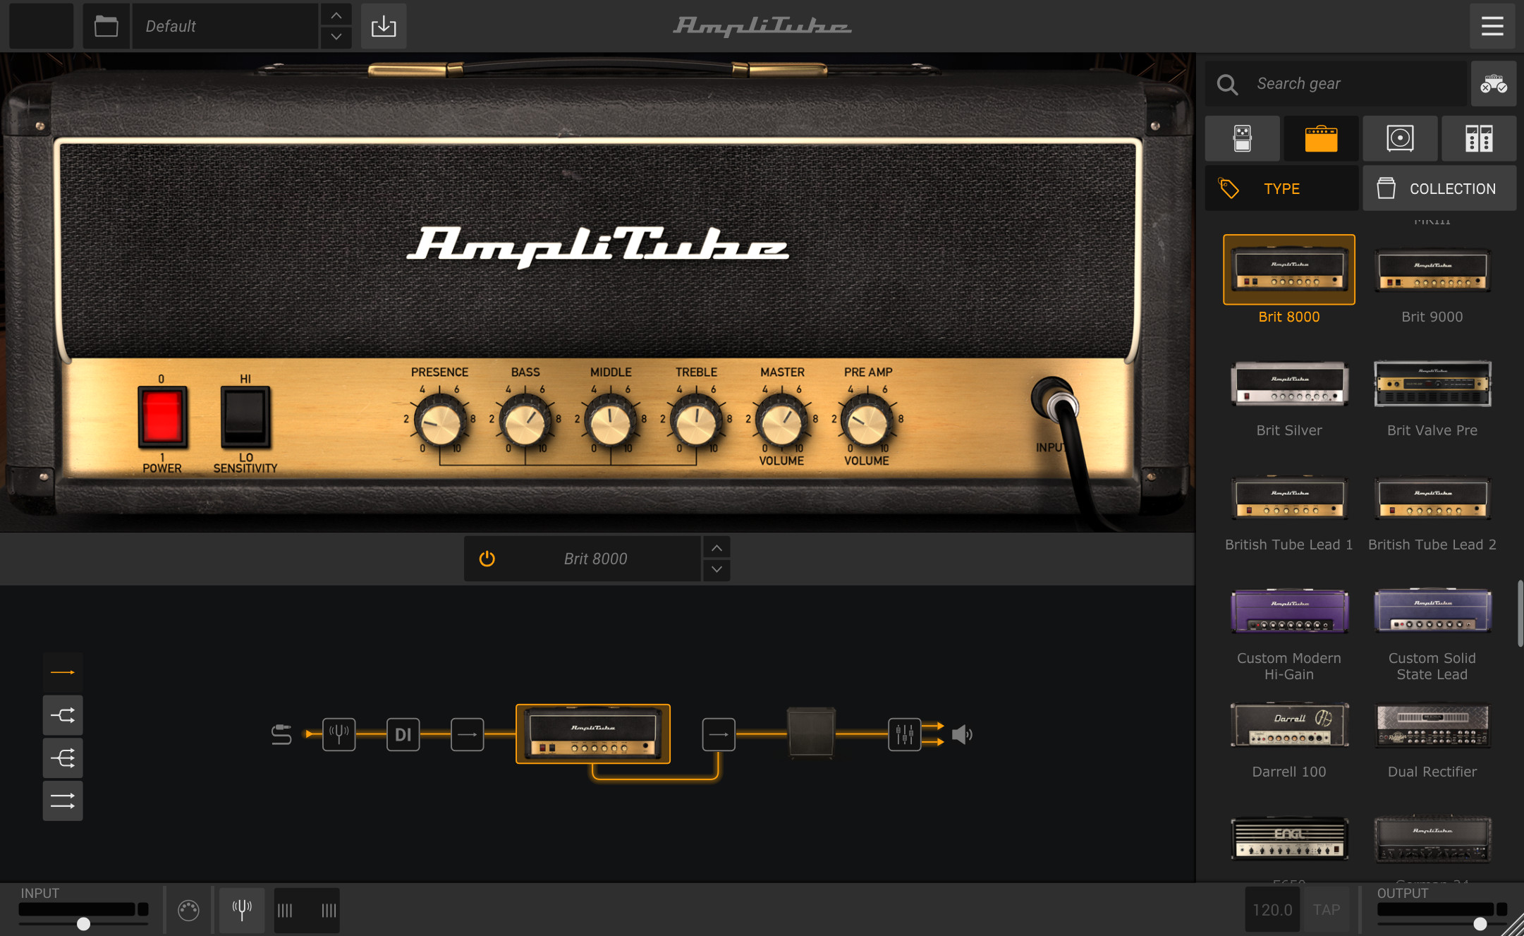The image size is (1524, 936).
Task: Open the hamburger main menu
Action: tap(1492, 26)
